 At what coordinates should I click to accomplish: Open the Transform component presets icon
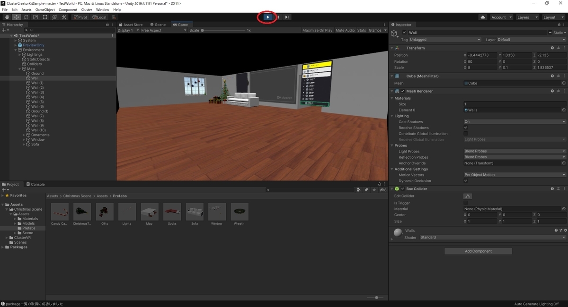coord(558,48)
